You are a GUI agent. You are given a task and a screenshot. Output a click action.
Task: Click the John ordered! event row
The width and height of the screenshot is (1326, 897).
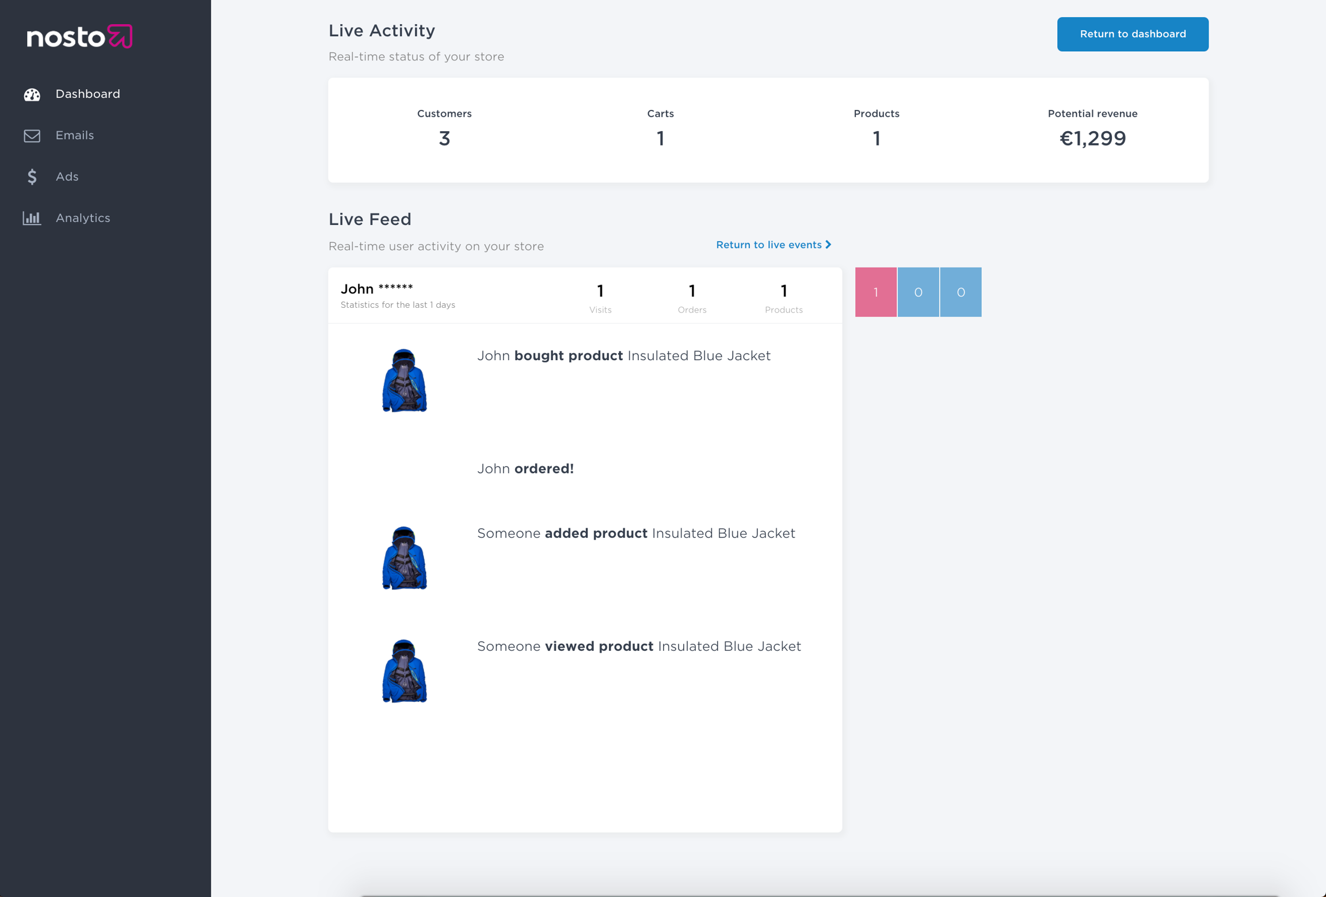pos(525,469)
